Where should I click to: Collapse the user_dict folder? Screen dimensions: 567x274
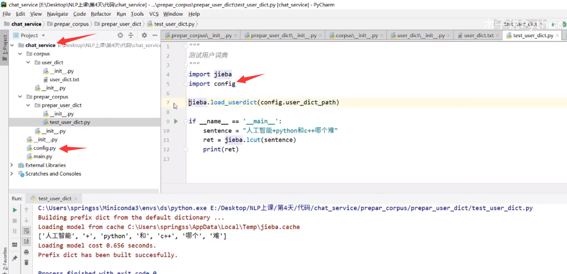[28, 63]
